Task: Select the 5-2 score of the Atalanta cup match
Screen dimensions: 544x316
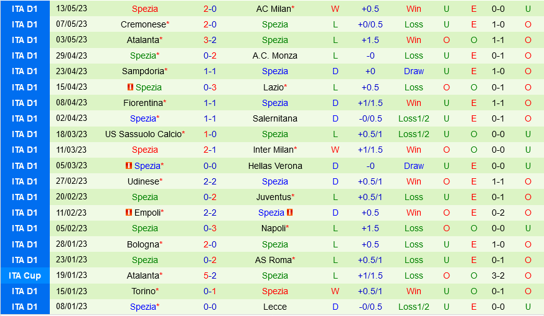Action: 210,275
